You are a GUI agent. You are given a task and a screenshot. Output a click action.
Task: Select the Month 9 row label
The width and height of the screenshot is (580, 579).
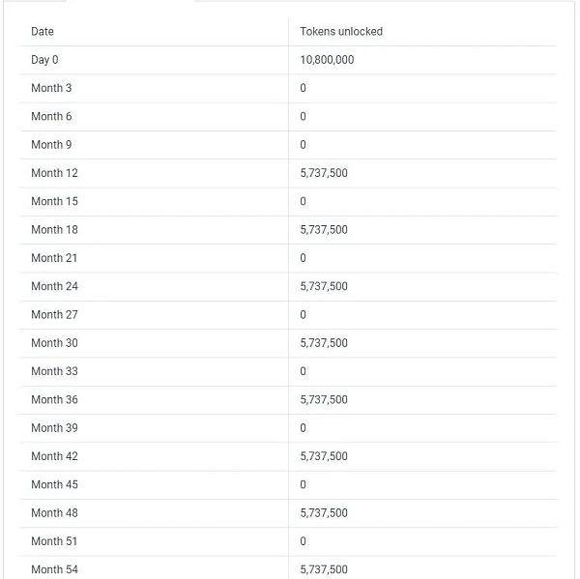(51, 145)
